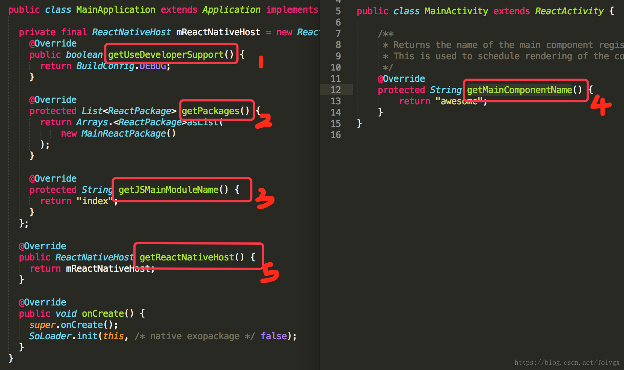This screenshot has width=624, height=370.
Task: Click the onCreate method name in its declaration
Action: click(103, 314)
